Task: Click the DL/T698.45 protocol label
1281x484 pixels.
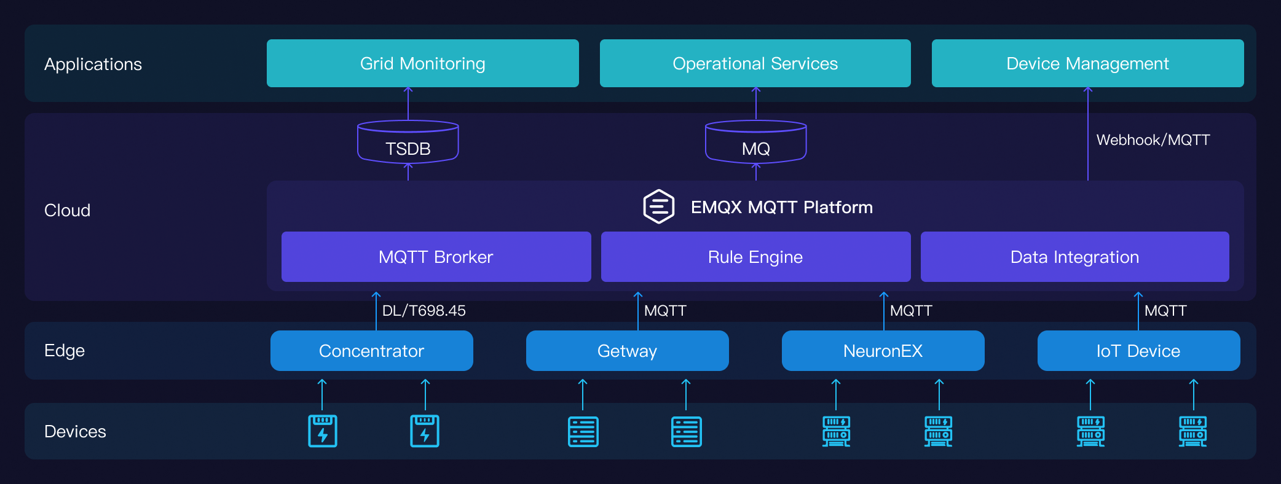Action: 424,311
